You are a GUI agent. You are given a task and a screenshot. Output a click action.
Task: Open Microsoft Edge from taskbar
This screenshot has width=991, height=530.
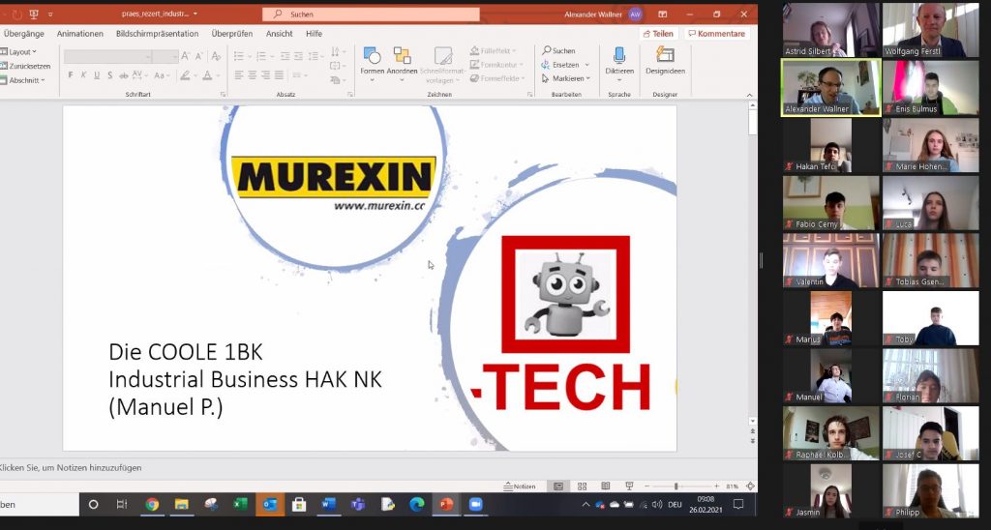(x=416, y=504)
